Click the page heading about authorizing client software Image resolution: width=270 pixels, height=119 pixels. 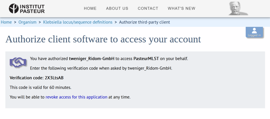[x=103, y=39]
